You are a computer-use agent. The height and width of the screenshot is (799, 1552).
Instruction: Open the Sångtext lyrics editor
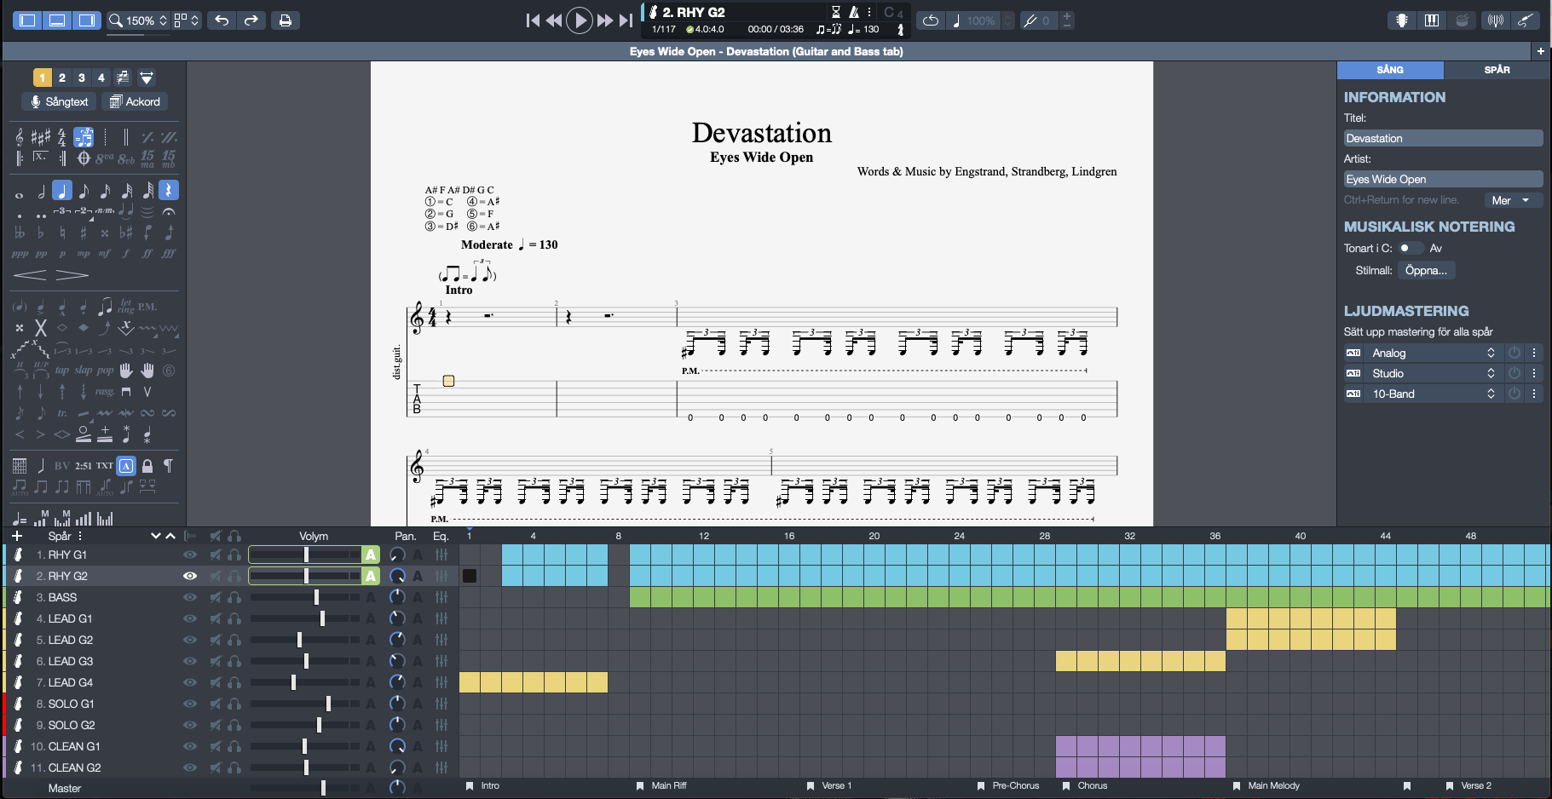(59, 101)
